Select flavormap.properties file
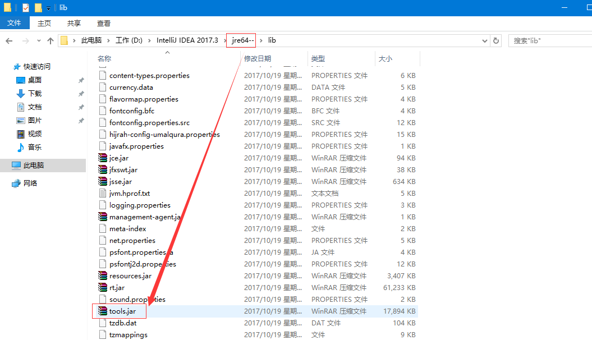 [x=144, y=99]
